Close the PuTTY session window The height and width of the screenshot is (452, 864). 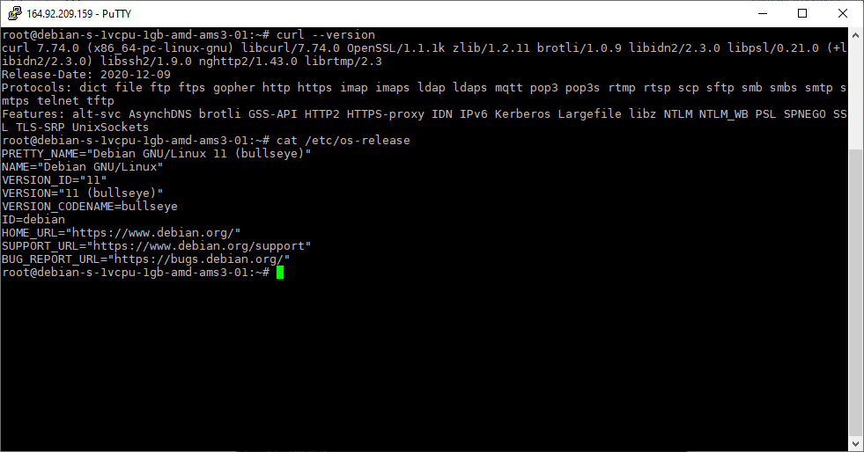(x=843, y=13)
